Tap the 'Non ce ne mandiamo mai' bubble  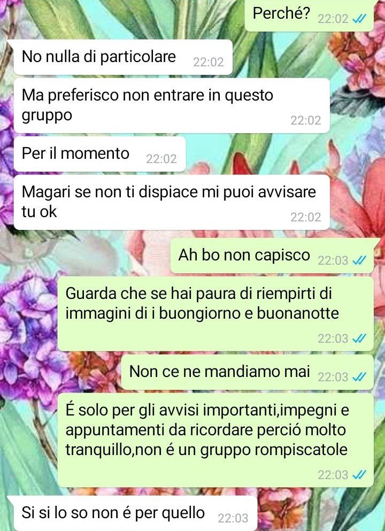point(248,372)
